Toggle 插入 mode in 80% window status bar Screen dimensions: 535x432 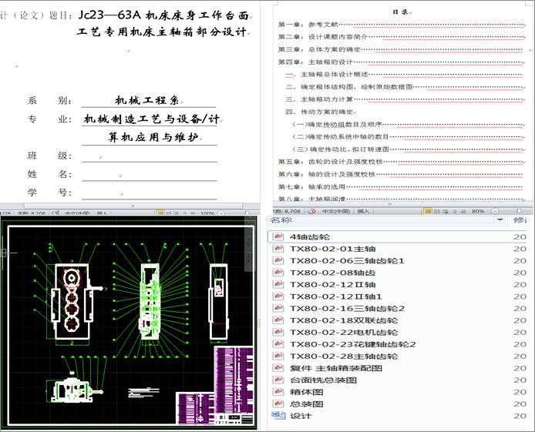click(363, 211)
